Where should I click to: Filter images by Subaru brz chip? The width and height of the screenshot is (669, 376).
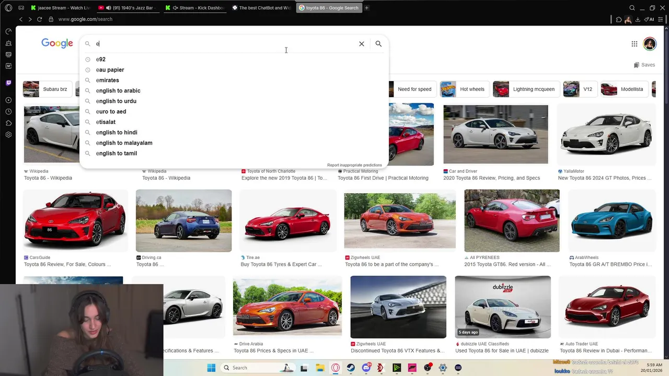click(x=47, y=89)
